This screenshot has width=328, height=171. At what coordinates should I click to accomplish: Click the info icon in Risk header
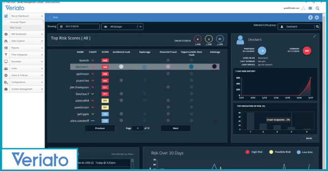click(310, 18)
